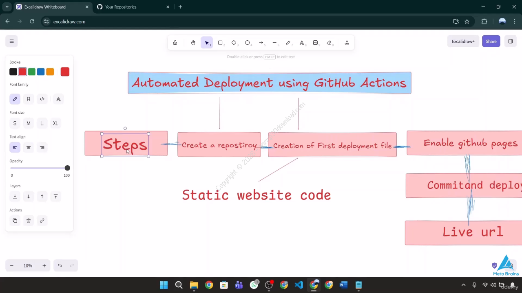The image size is (522, 293).
Task: Select the Hand pan tool
Action: pyautogui.click(x=193, y=43)
